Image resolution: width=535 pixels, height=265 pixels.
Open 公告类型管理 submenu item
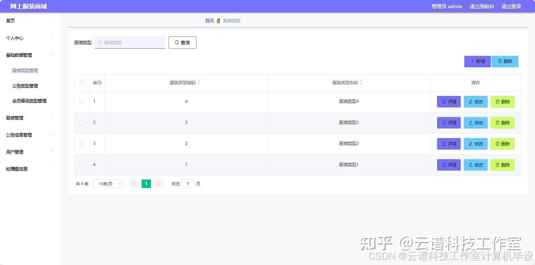click(x=25, y=86)
